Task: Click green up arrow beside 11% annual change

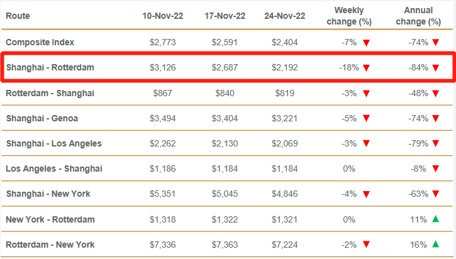Action: click(x=435, y=219)
